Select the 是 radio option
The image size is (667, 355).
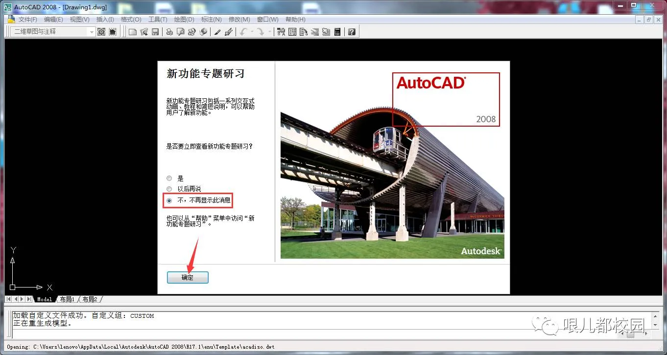[x=169, y=178]
